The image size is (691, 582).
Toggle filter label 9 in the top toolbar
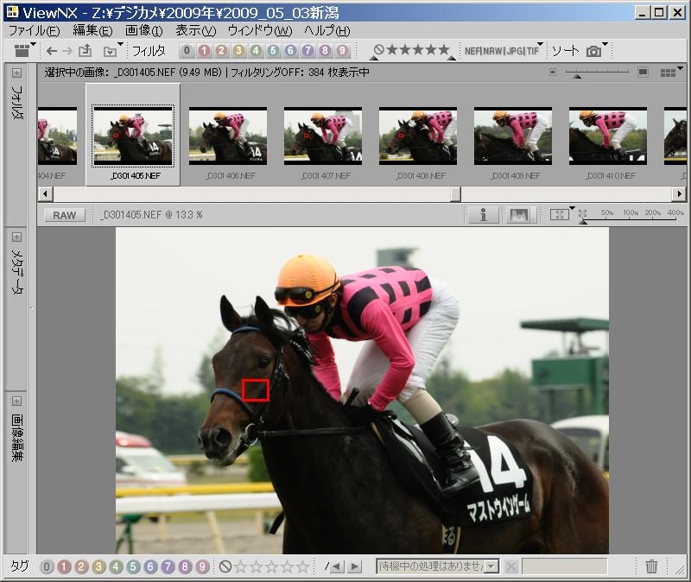click(x=342, y=51)
